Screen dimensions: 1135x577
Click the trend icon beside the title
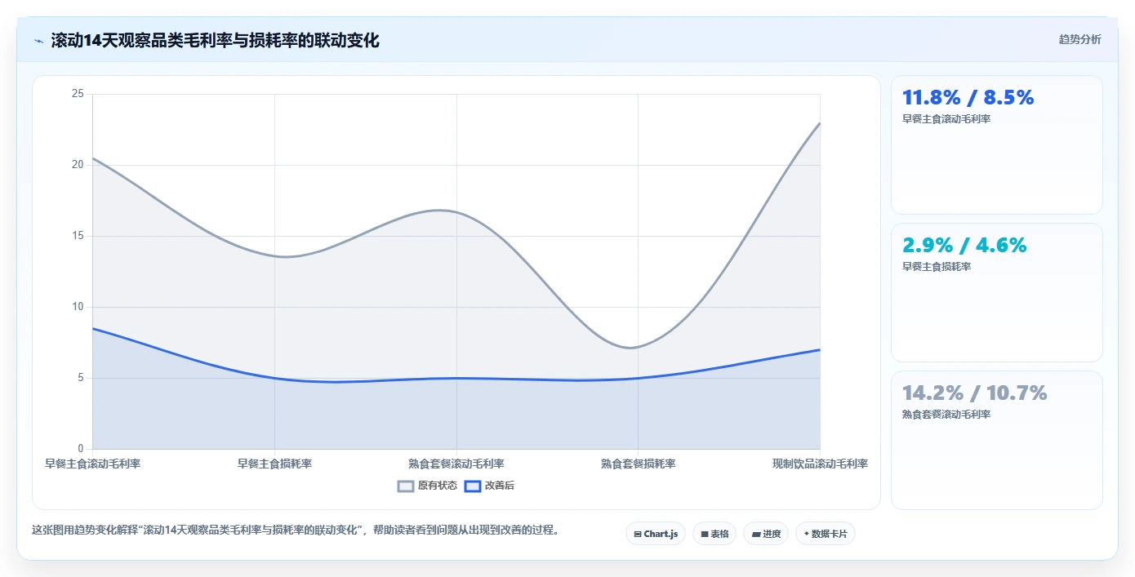click(x=38, y=41)
